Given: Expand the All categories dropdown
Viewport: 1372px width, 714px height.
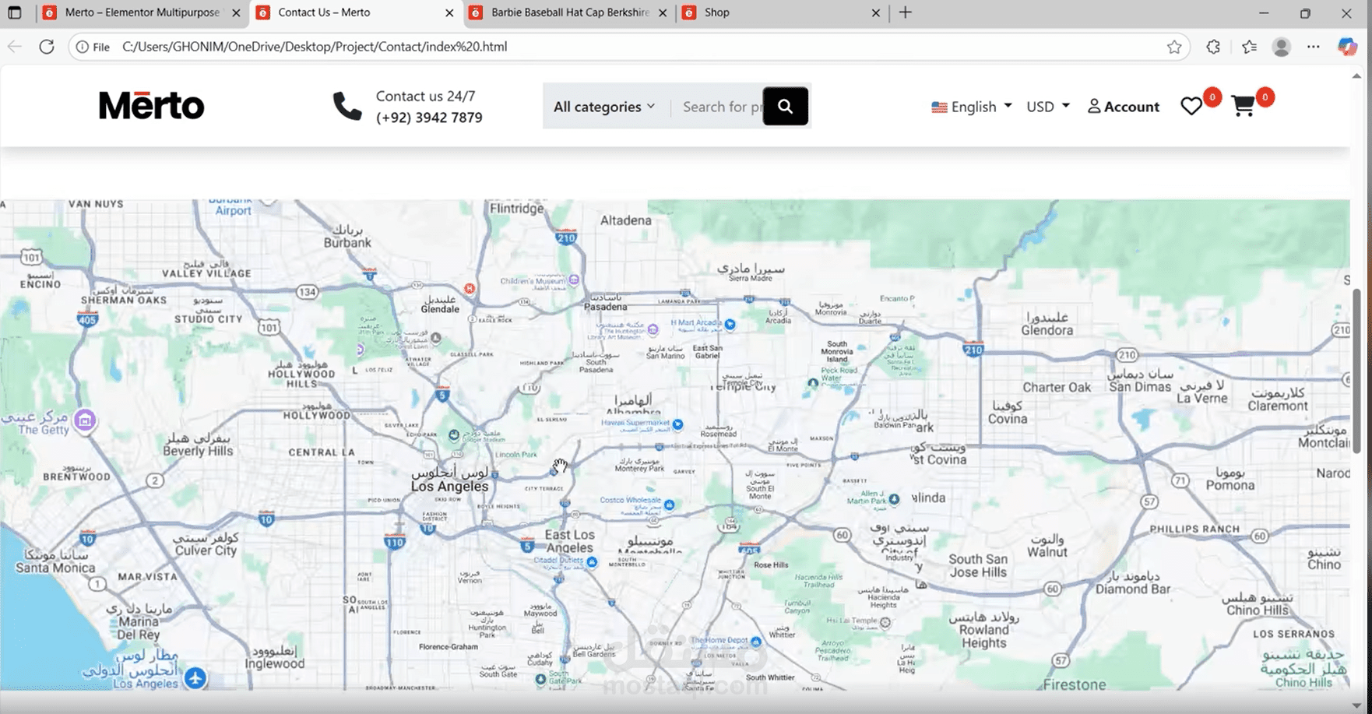Looking at the screenshot, I should 604,107.
